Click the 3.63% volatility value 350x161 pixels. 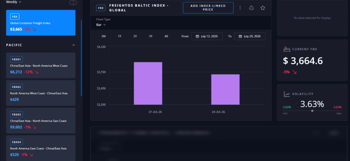click(312, 104)
